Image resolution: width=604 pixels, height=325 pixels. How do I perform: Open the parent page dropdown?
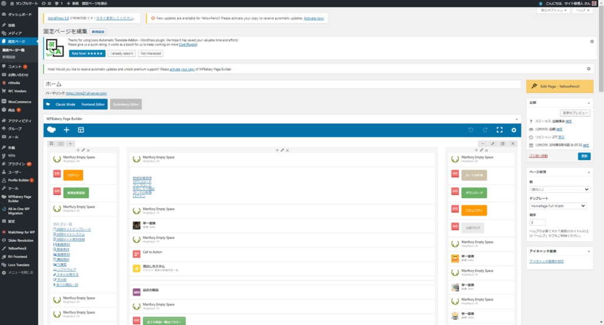[559, 189]
